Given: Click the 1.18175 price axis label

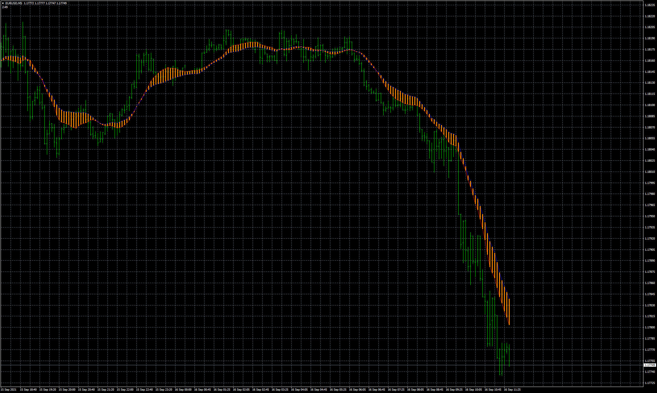Looking at the screenshot, I should click(x=649, y=50).
